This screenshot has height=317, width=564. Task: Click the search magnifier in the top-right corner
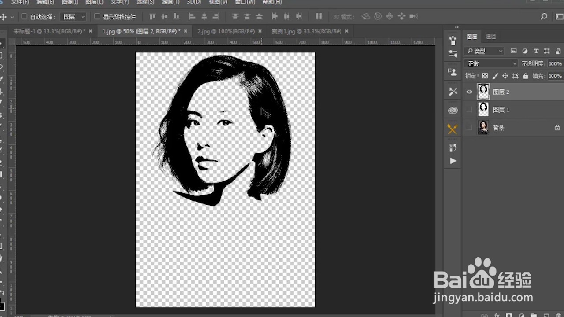pos(544,16)
